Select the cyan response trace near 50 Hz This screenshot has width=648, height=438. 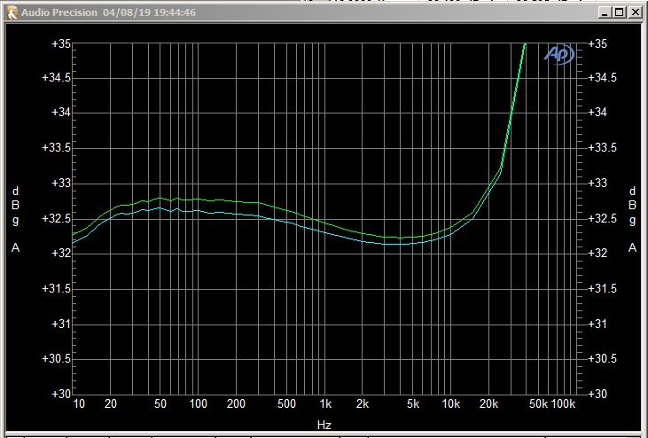pyautogui.click(x=160, y=207)
